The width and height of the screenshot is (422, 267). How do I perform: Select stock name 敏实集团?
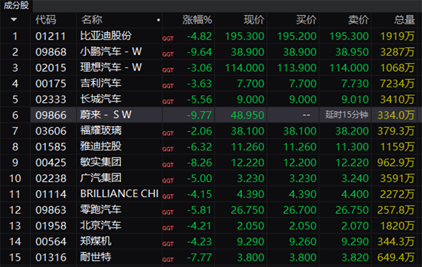[x=101, y=162]
